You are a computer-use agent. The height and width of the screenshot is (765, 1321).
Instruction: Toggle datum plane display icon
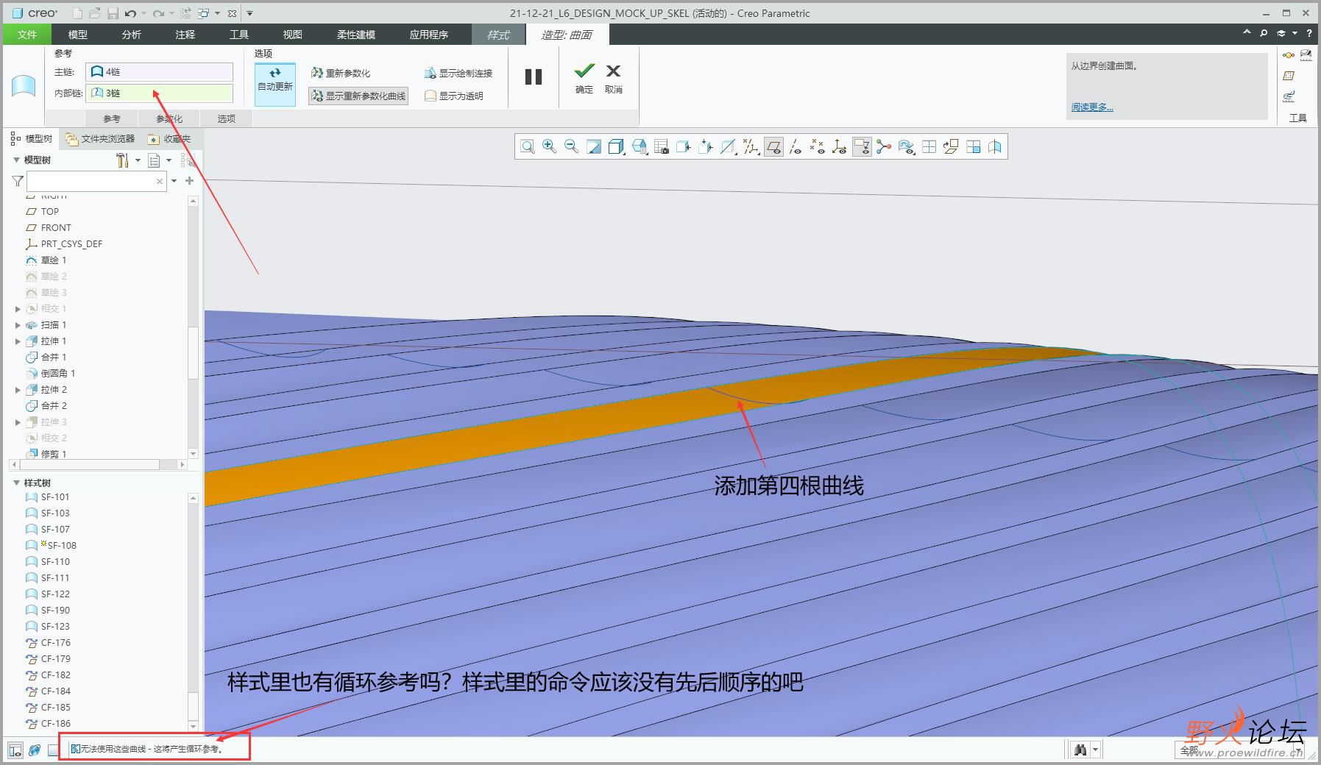[773, 147]
